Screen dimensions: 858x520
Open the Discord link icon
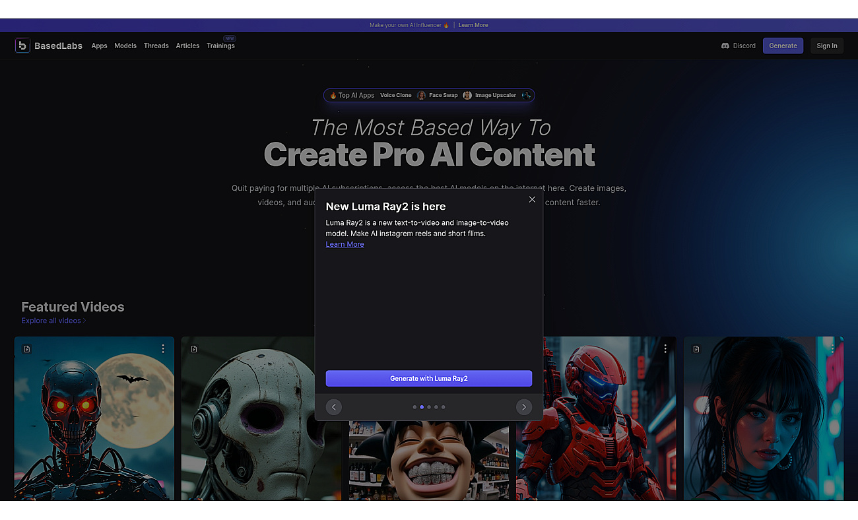pyautogui.click(x=725, y=46)
